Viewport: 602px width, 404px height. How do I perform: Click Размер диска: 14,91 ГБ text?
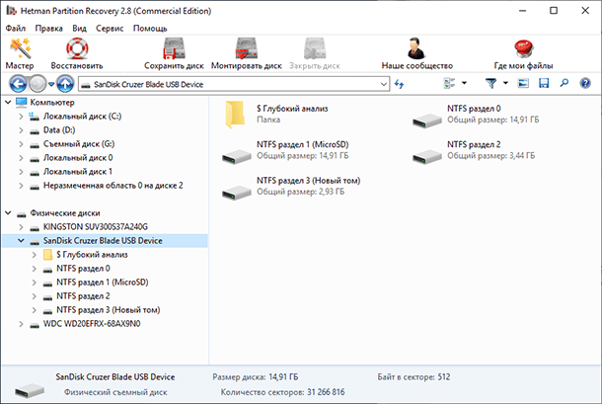click(x=256, y=377)
